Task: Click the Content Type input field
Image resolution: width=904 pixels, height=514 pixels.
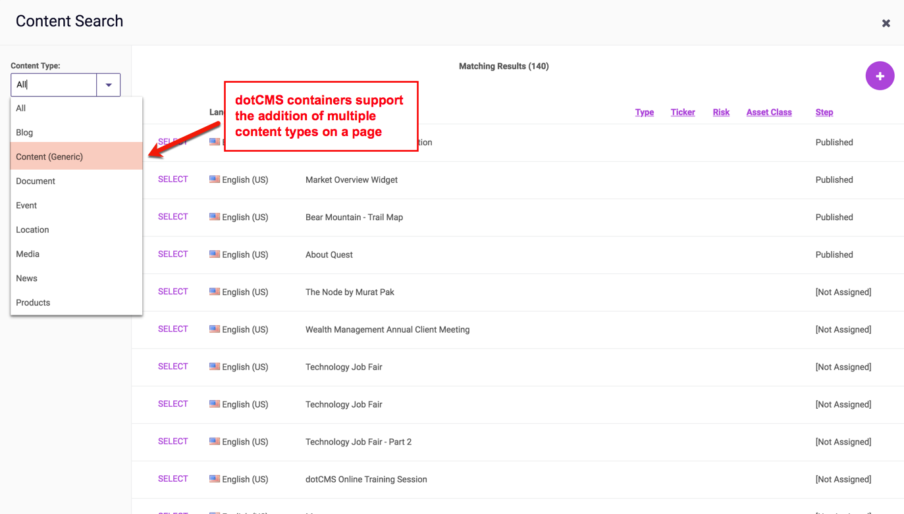Action: point(54,85)
